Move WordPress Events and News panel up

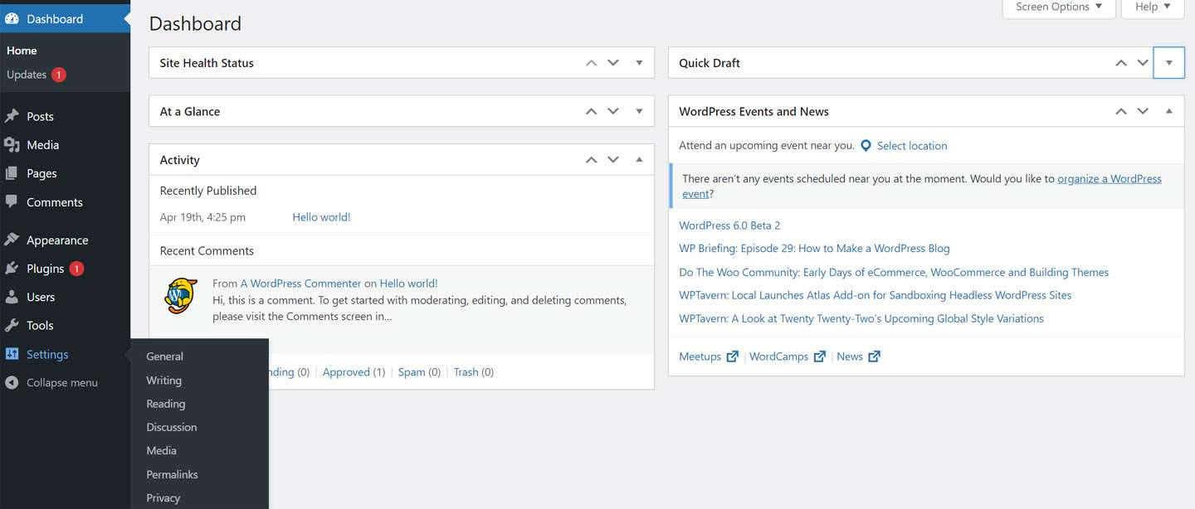(x=1121, y=111)
